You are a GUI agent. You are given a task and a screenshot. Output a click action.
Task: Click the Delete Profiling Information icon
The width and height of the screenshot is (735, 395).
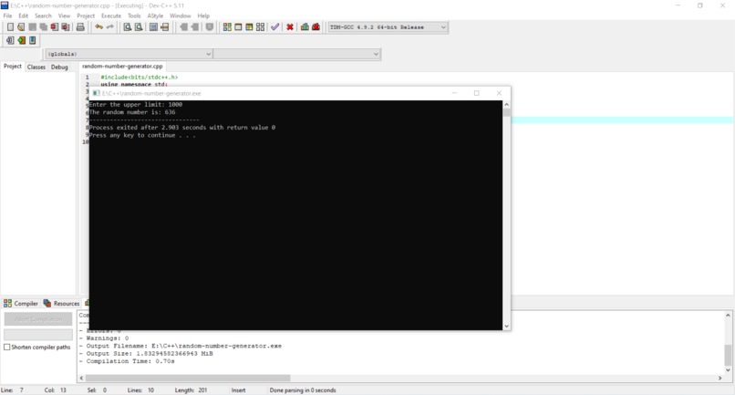coord(316,27)
